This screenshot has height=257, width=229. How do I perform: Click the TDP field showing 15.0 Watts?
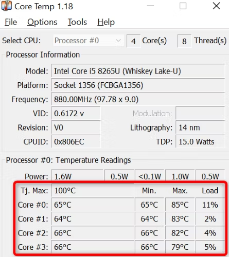coord(200,141)
